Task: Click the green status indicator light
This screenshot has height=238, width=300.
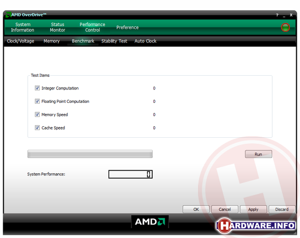Action: pyautogui.click(x=285, y=28)
